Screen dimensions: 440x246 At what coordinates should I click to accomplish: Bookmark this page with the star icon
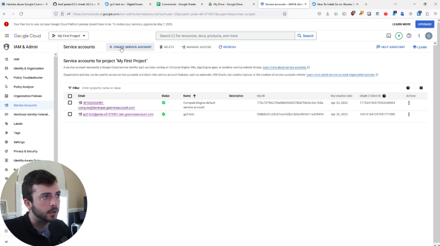tap(284, 14)
